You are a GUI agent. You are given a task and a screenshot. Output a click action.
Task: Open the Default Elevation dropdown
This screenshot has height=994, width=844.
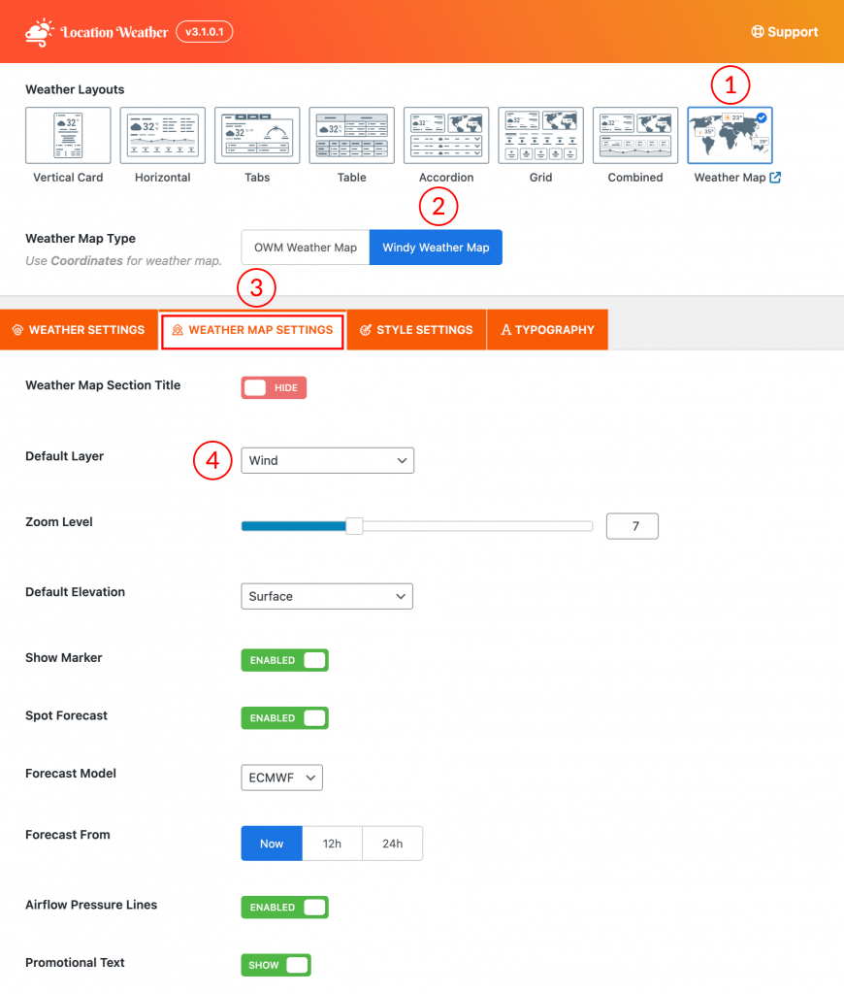pyautogui.click(x=326, y=596)
